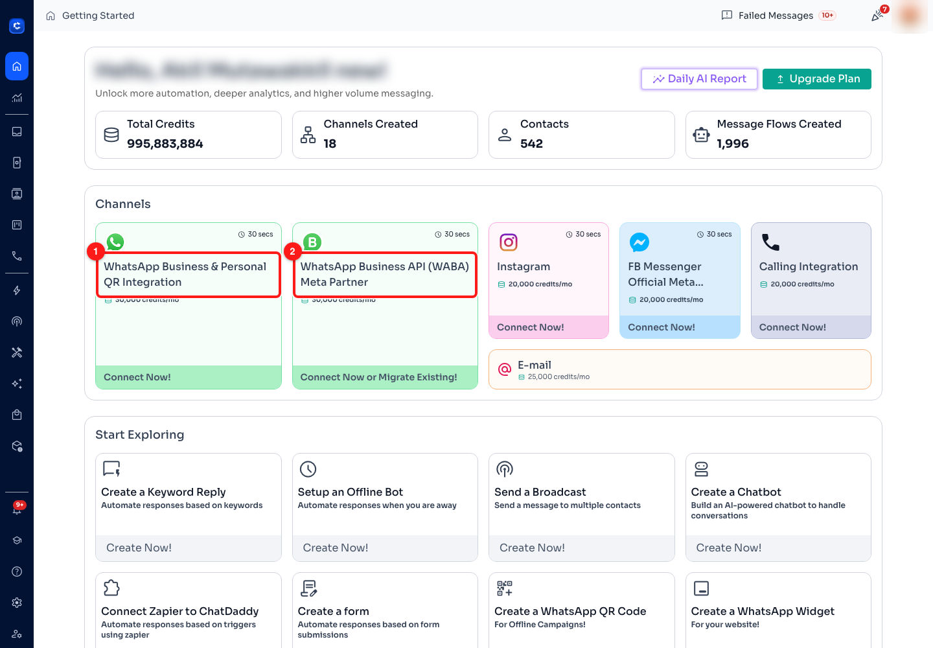
Task: Open the user settings icon at the sidebar bottom
Action: (17, 634)
